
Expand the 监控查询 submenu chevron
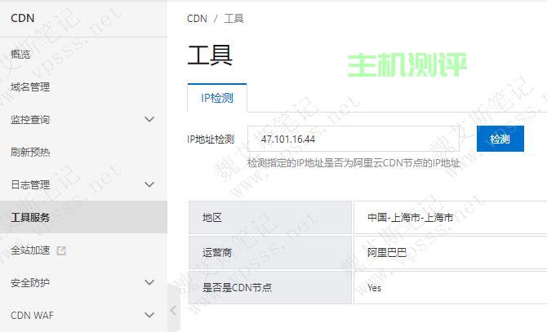tap(149, 120)
